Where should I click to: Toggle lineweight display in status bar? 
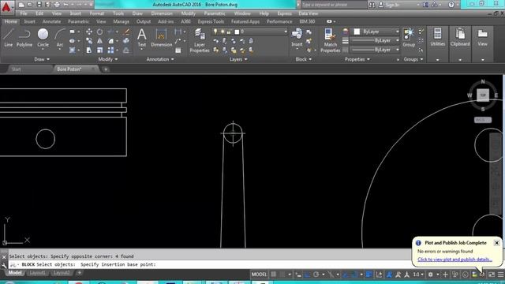[x=369, y=275]
